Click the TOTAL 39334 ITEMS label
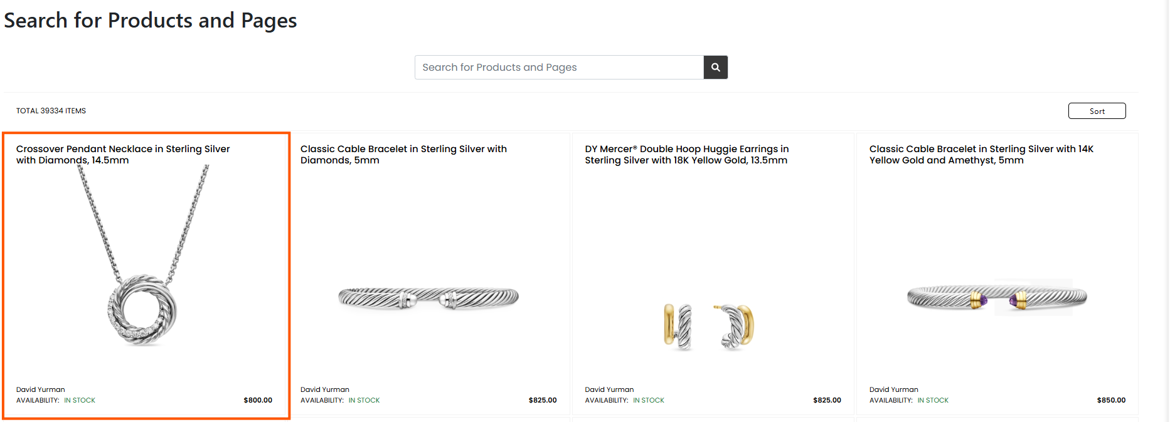Image resolution: width=1170 pixels, height=422 pixels. [51, 111]
